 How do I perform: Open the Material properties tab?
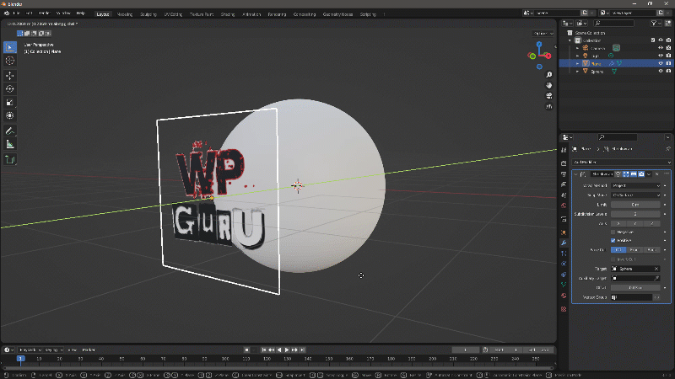pyautogui.click(x=564, y=296)
